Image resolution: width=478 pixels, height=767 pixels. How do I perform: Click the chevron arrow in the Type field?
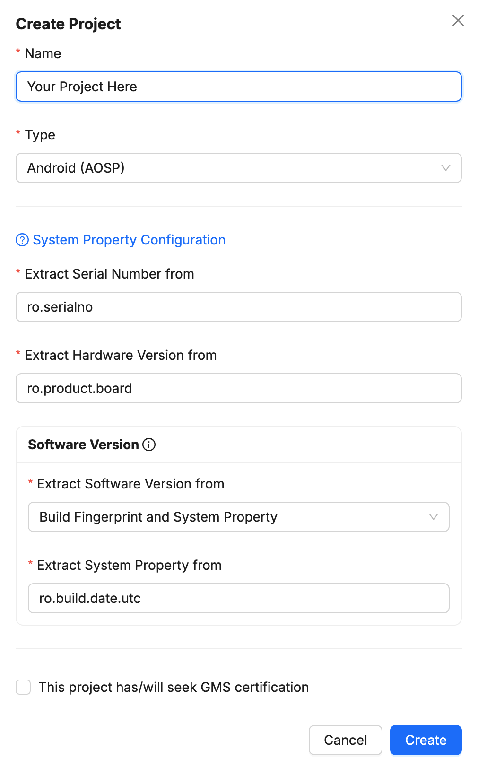click(x=445, y=168)
